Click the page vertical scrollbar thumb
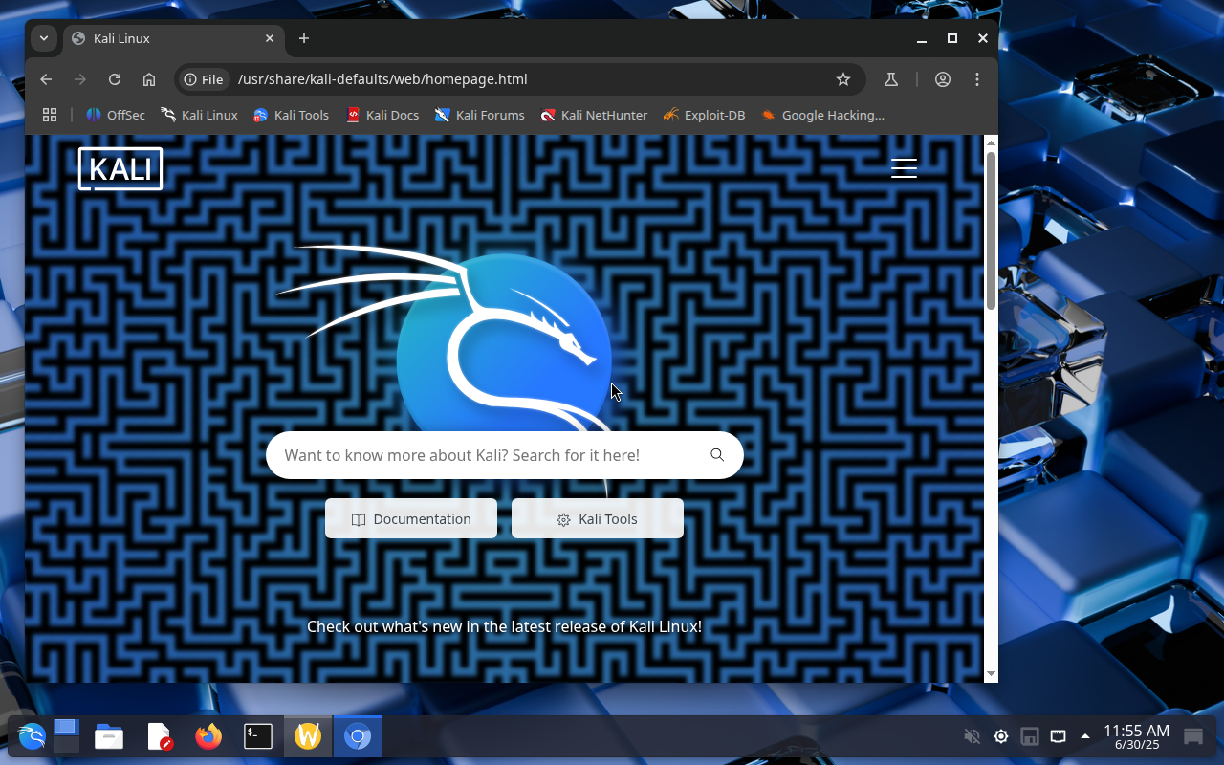Screen dimensions: 1224x765 point(991,229)
